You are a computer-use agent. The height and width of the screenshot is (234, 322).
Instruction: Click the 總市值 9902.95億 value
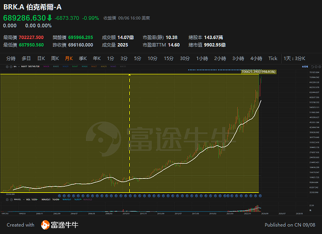(215, 45)
